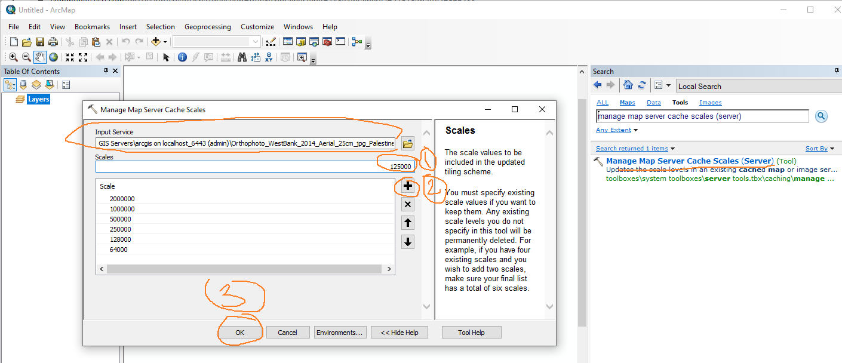Click the New Map File icon

coord(14,42)
